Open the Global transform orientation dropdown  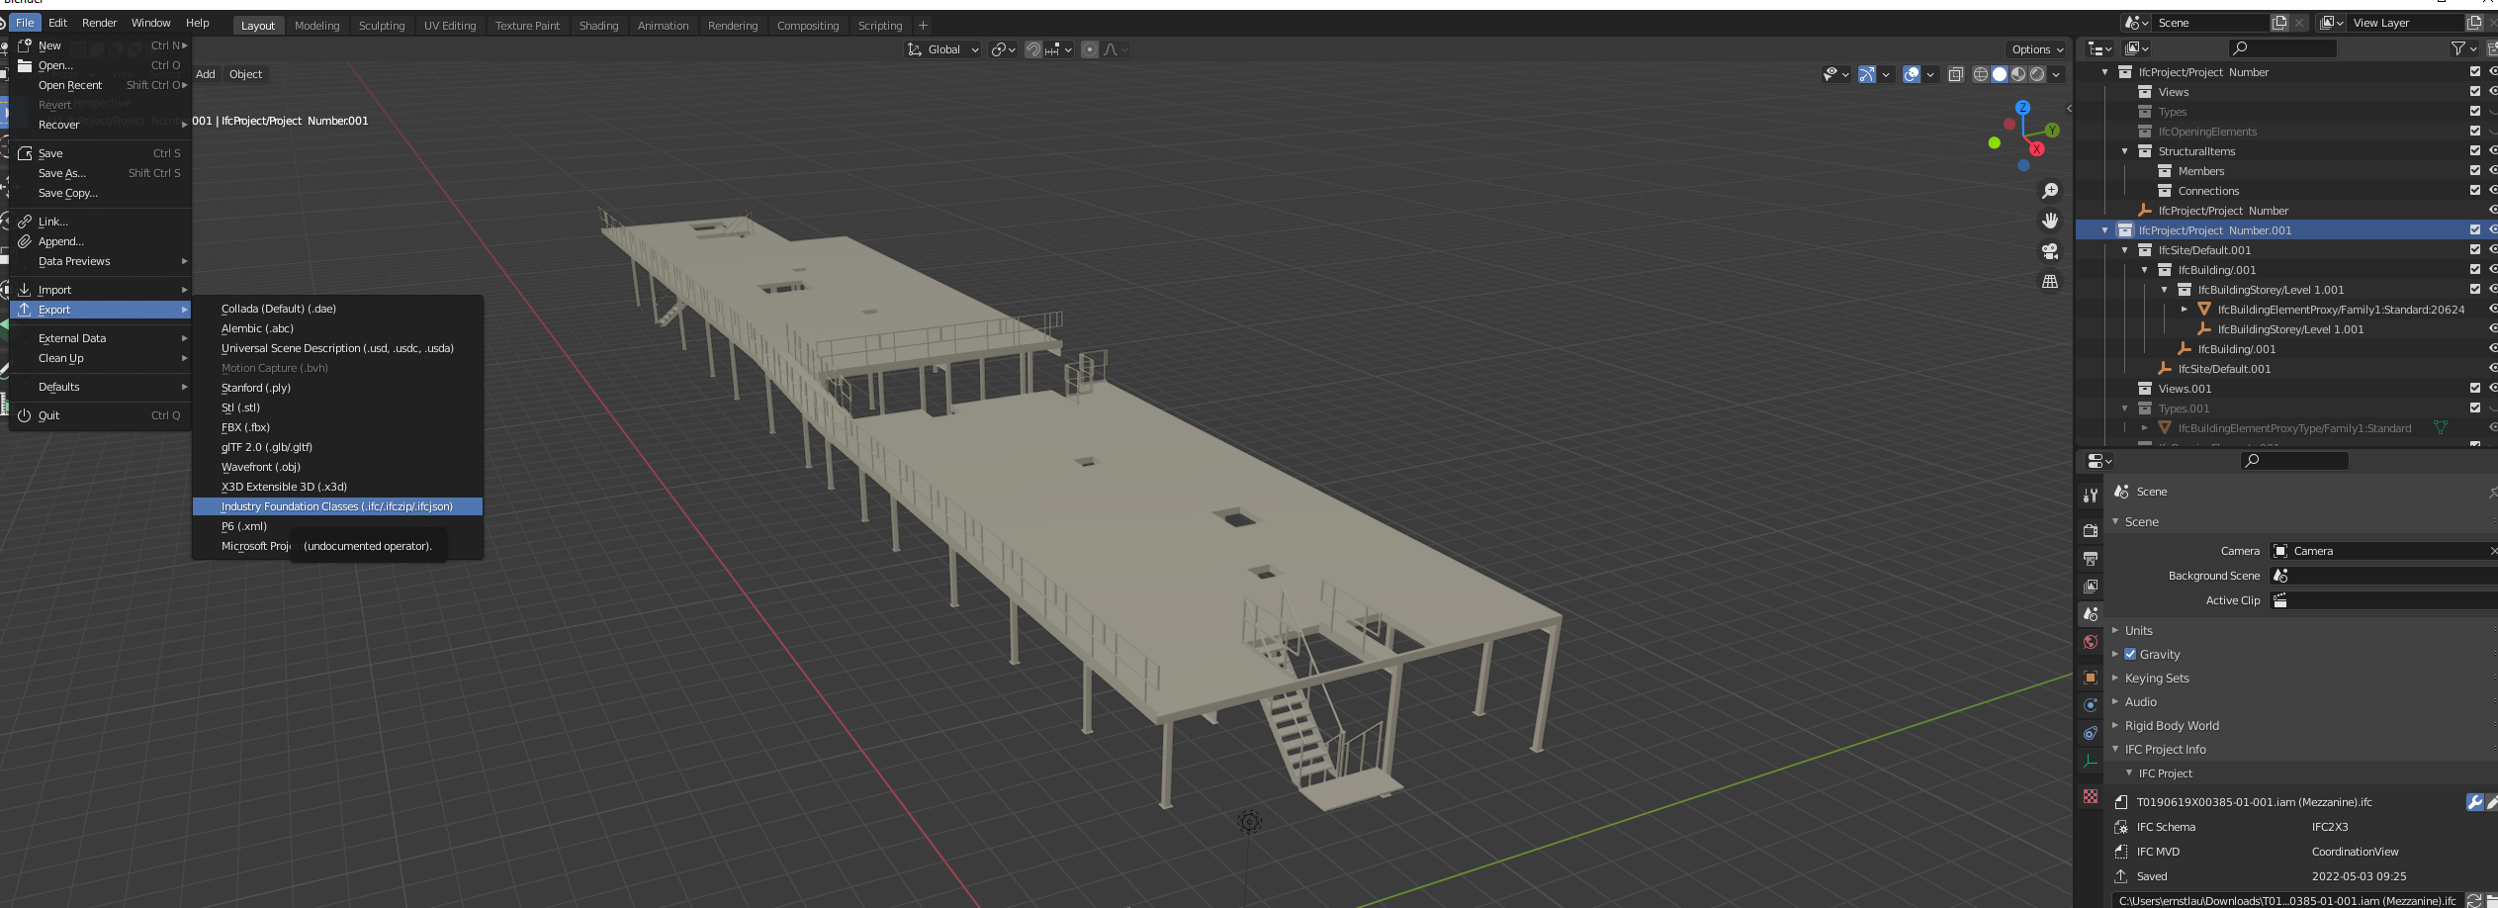942,49
